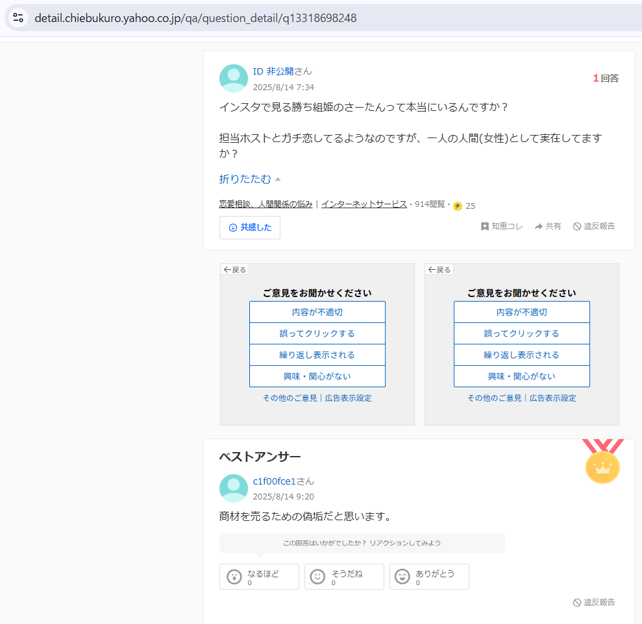Viewport: 642px width, 624px height.
Task: Click the yellow chiebukuro coin icon
Action: click(x=458, y=206)
